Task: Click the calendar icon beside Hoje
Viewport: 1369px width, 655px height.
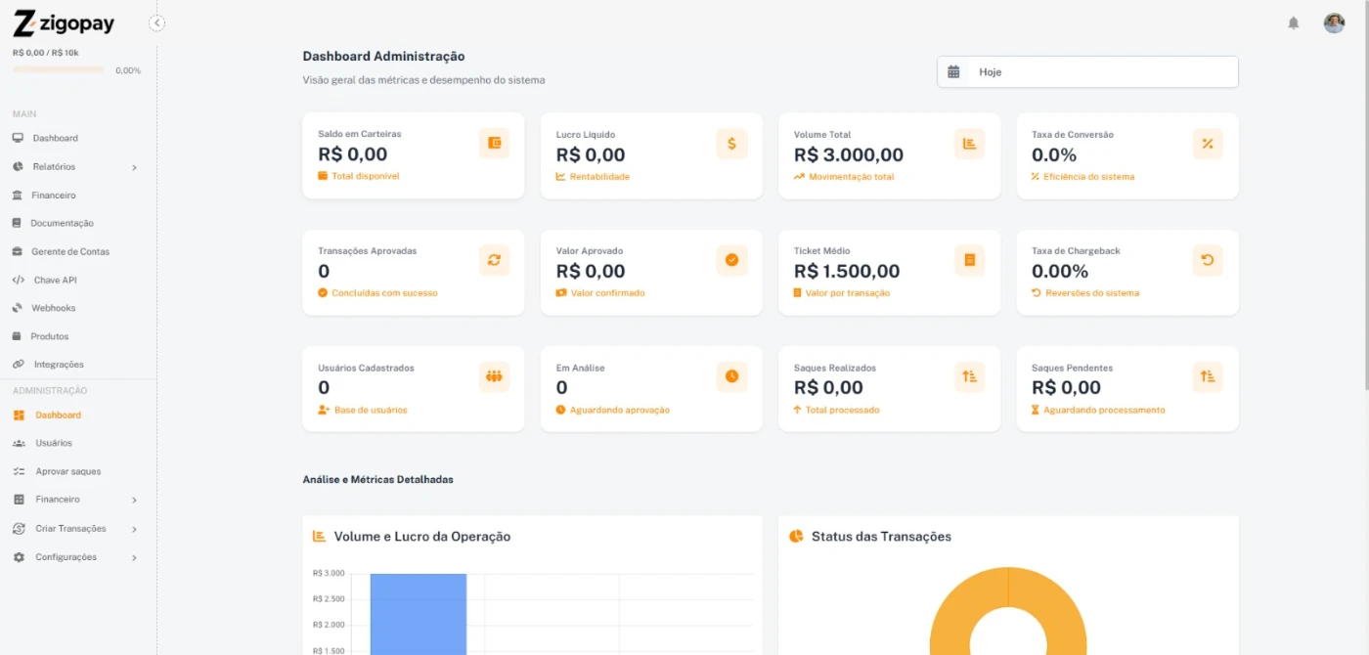Action: 953,72
